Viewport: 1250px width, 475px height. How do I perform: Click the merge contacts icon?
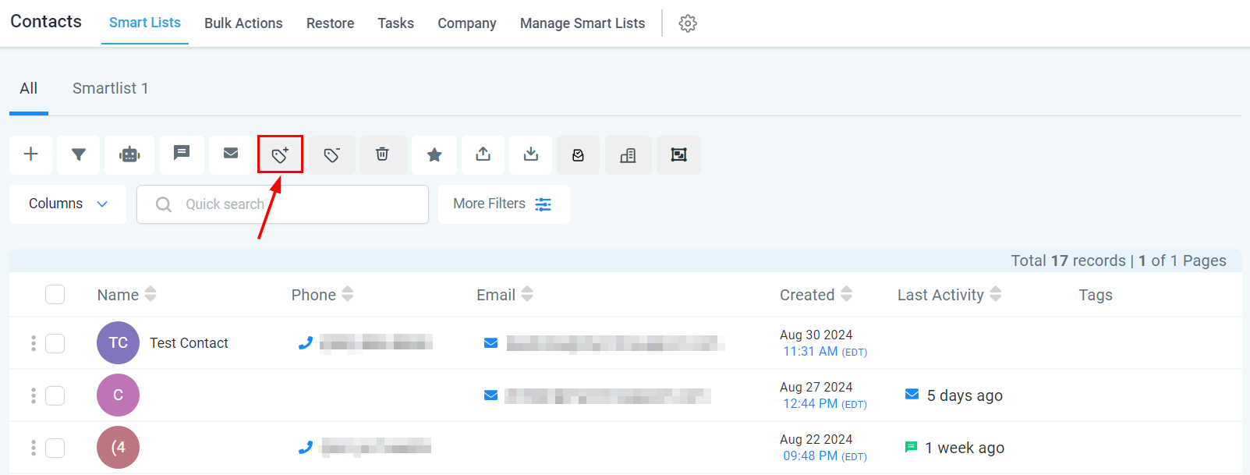(x=678, y=154)
